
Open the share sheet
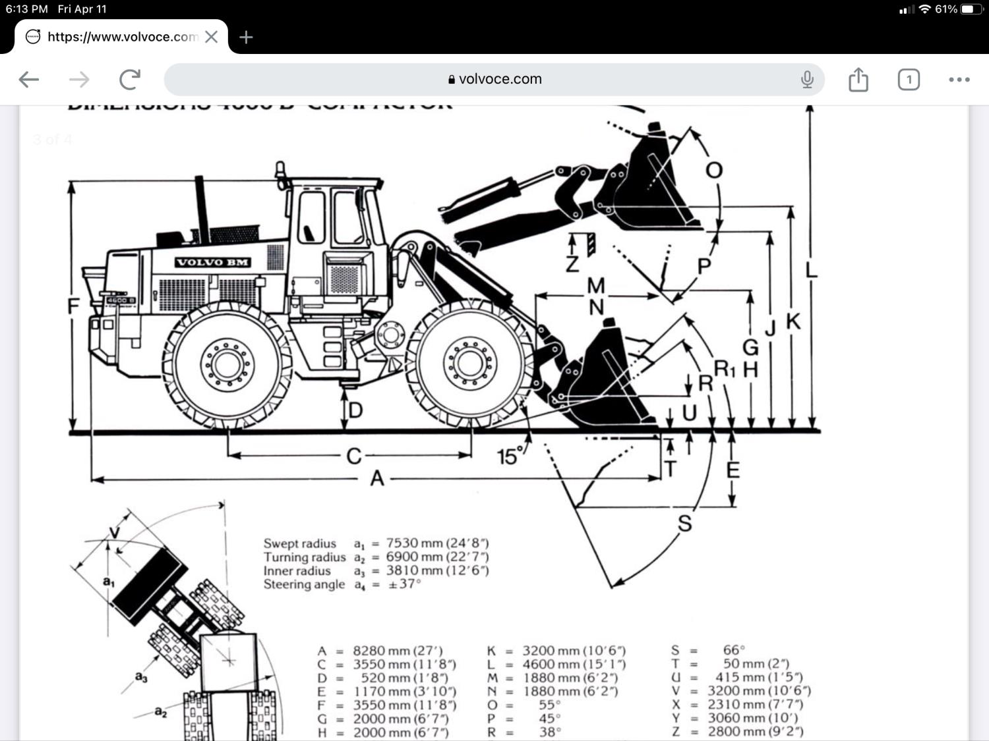(858, 80)
